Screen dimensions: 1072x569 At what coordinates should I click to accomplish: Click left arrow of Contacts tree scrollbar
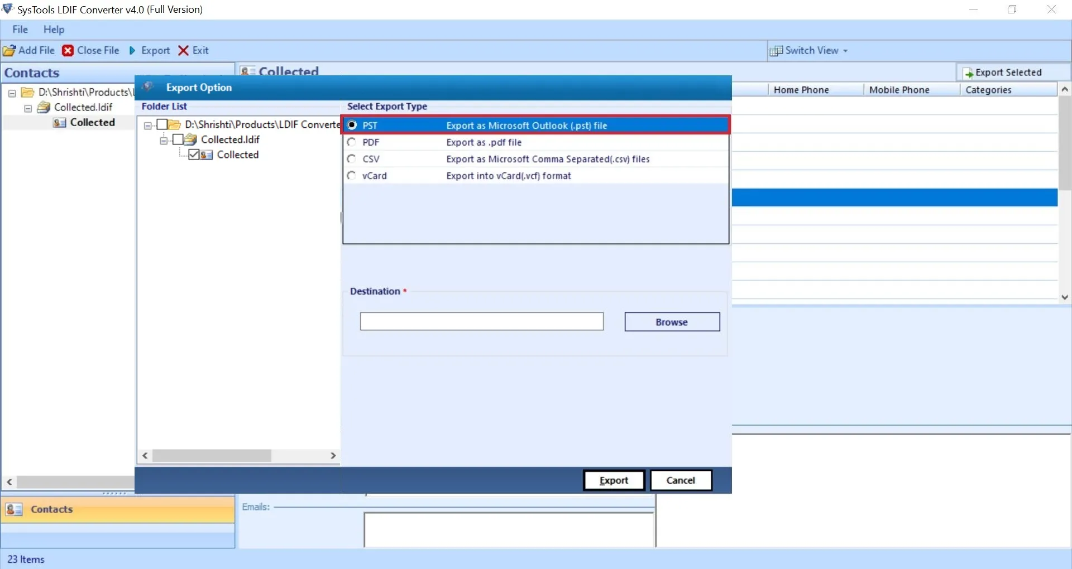tap(9, 482)
